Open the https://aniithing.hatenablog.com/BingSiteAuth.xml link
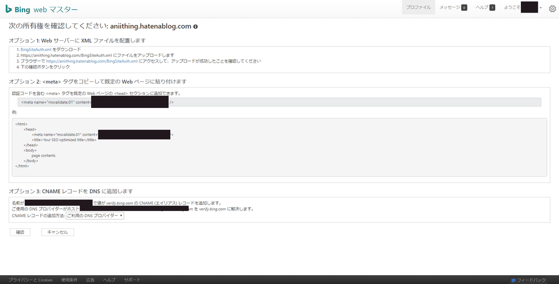The image size is (559, 284). tap(92, 61)
